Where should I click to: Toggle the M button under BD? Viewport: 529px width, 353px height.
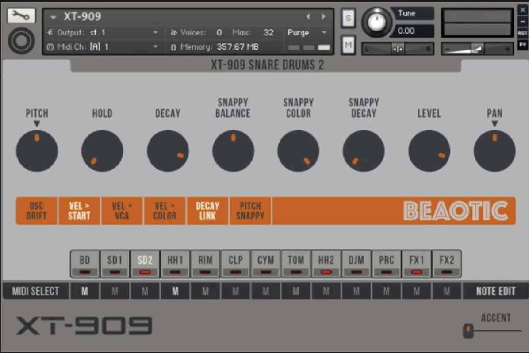[x=84, y=291]
